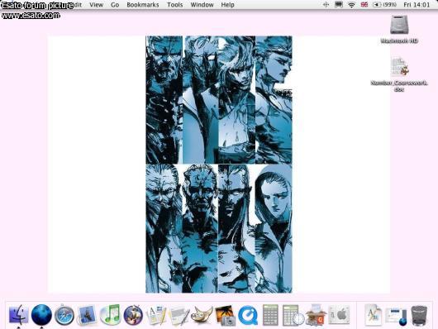Launch TextEdit paper-and-pen icon
This screenshot has width=438, height=329.
point(179,316)
